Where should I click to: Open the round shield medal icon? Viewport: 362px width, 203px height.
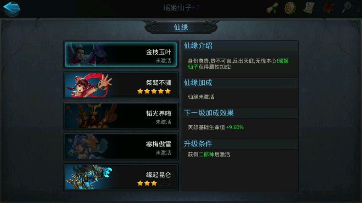(290, 8)
